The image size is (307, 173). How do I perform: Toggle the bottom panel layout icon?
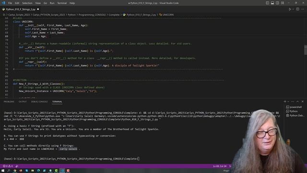point(272,3)
